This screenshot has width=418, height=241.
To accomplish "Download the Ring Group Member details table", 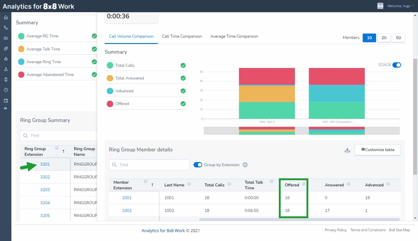I will tap(347, 150).
